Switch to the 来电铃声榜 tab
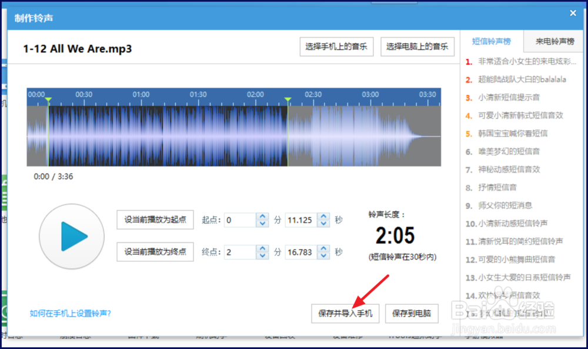 pyautogui.click(x=552, y=41)
